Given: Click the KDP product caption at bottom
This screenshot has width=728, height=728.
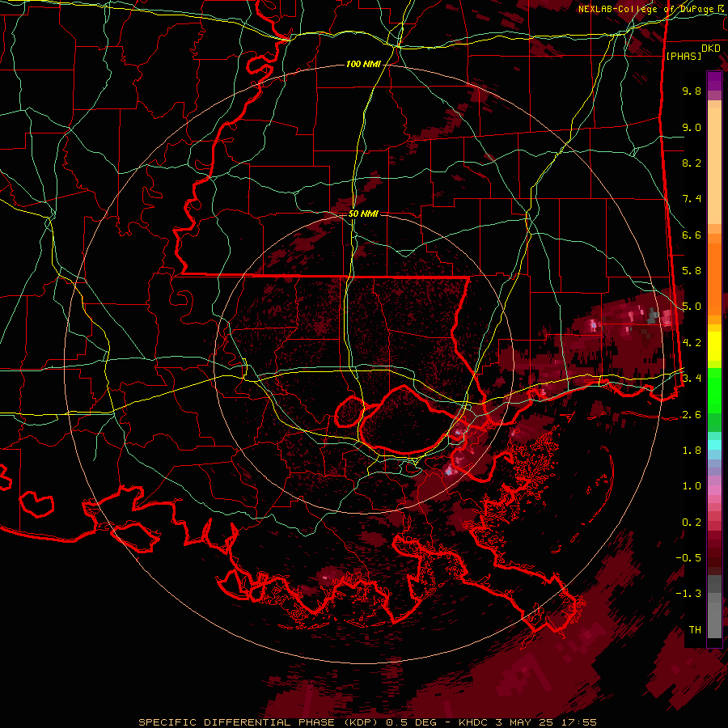Looking at the screenshot, I should [x=368, y=722].
